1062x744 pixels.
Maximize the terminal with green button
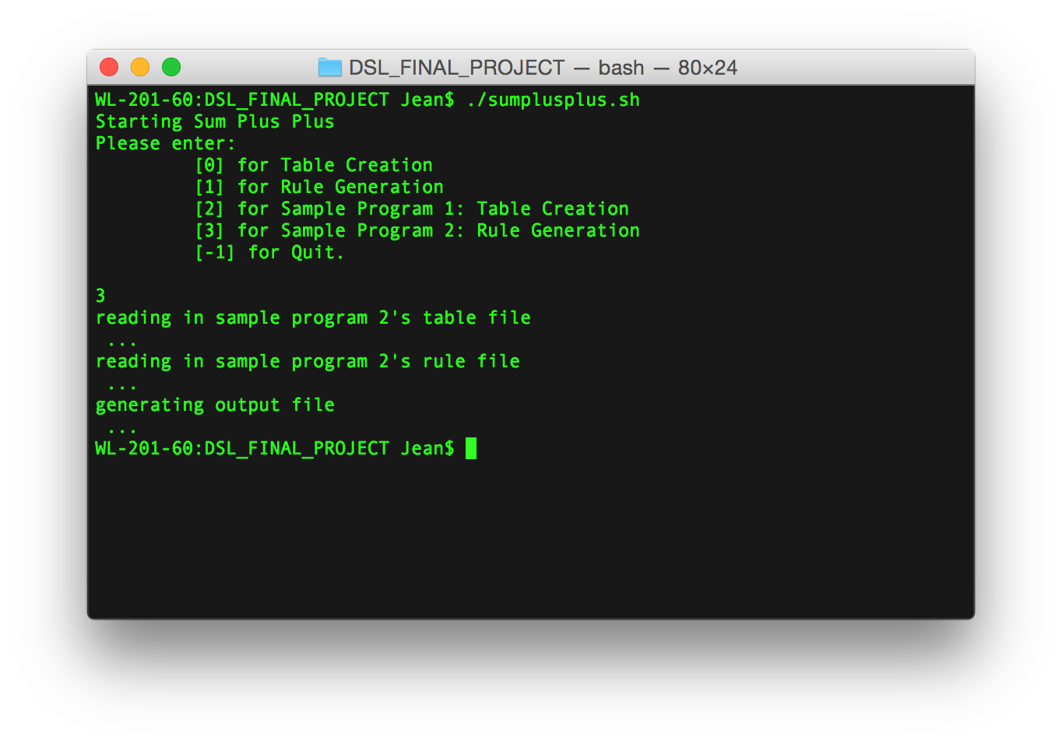[171, 68]
